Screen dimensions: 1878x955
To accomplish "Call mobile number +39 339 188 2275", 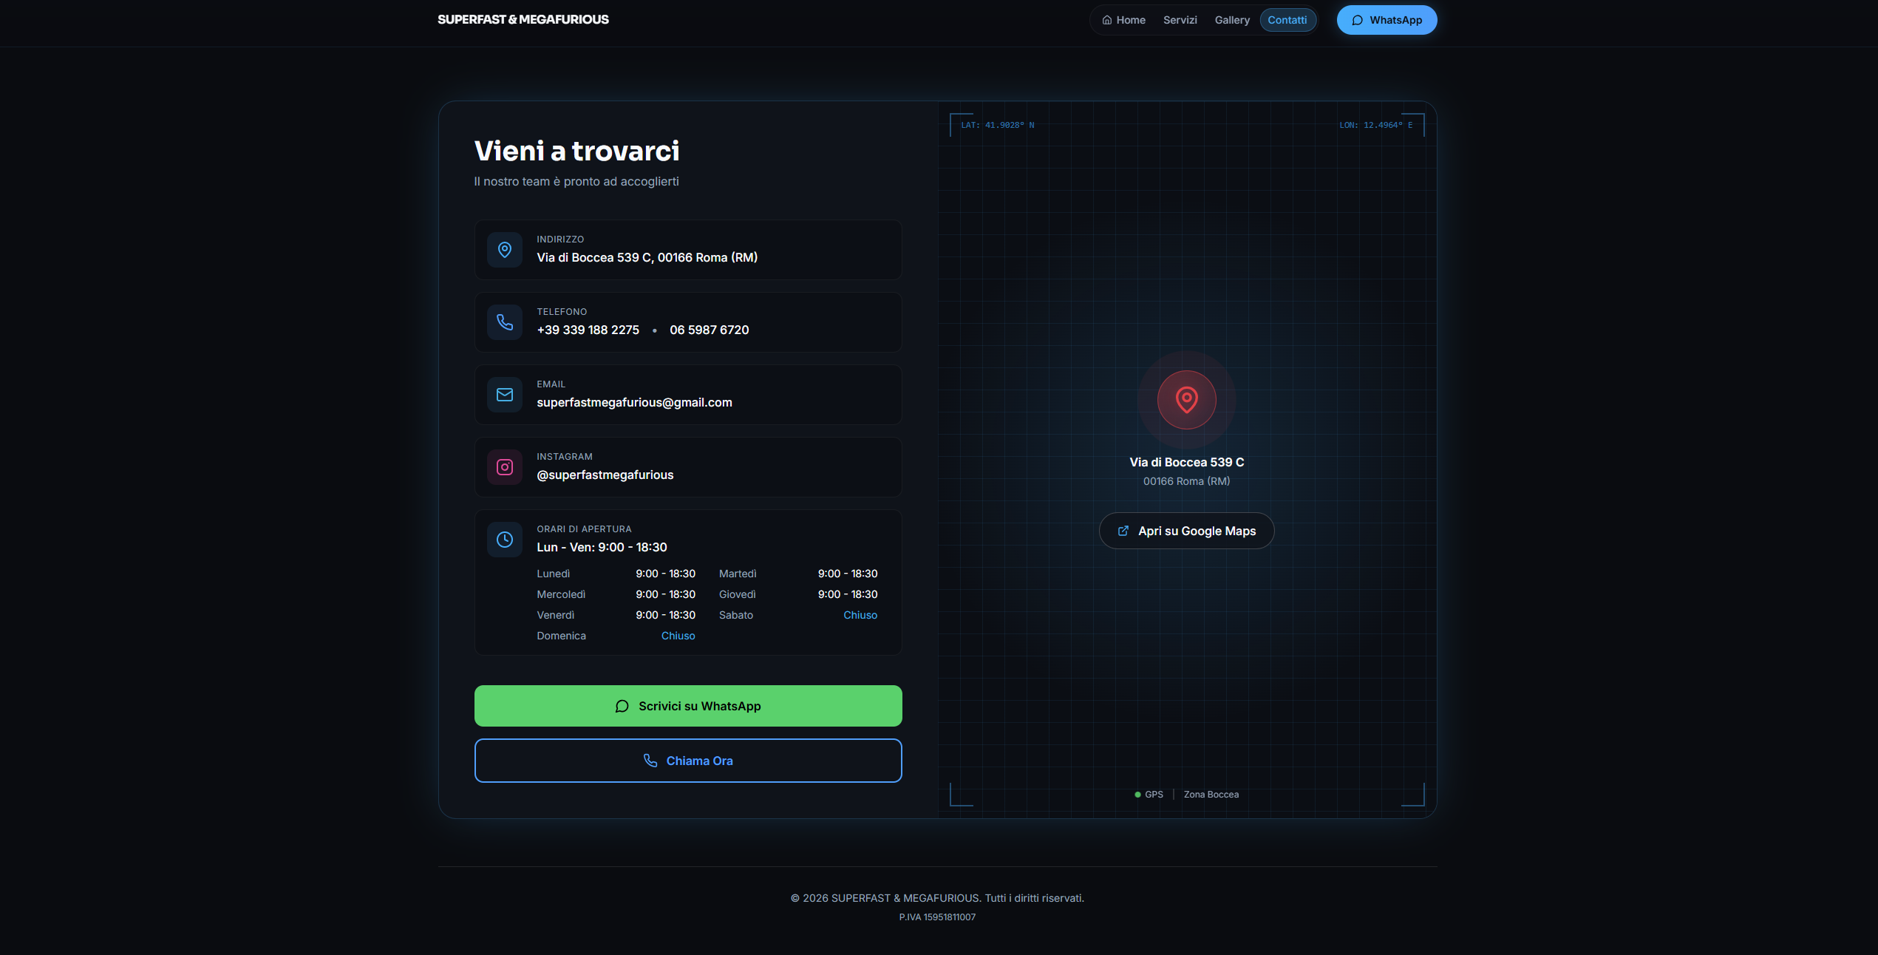I will click(x=588, y=330).
